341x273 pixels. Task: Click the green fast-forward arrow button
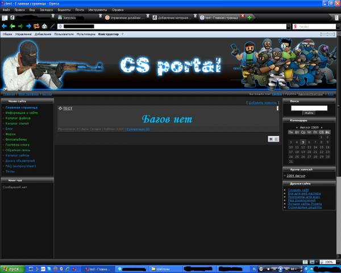tap(20, 26)
